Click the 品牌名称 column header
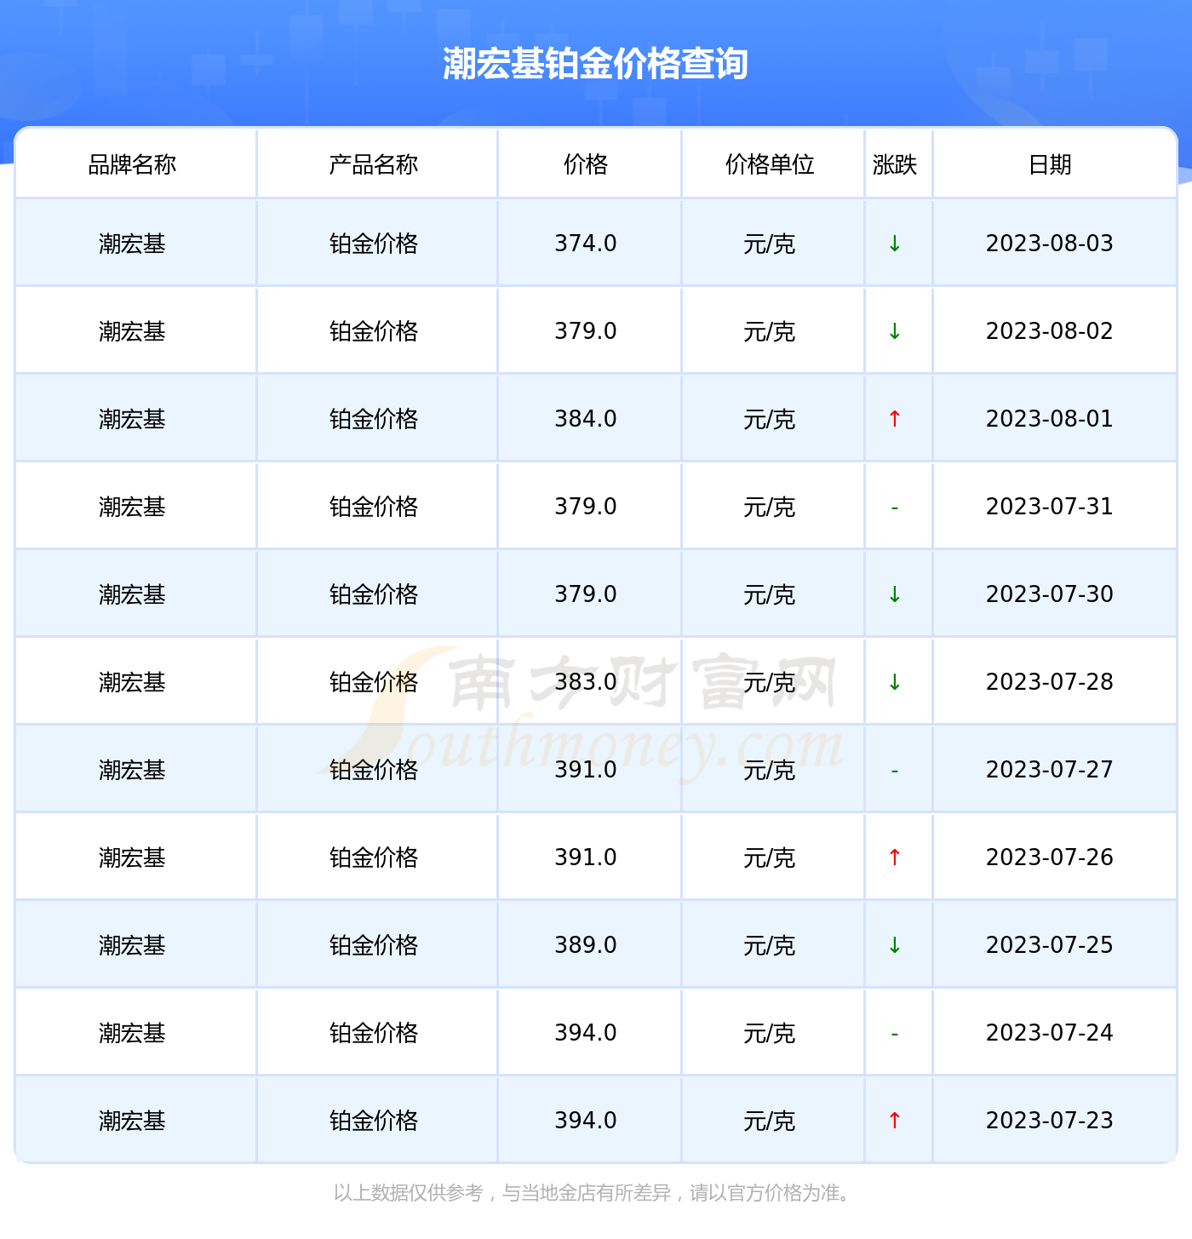Viewport: 1192px width, 1239px height. coord(132,164)
